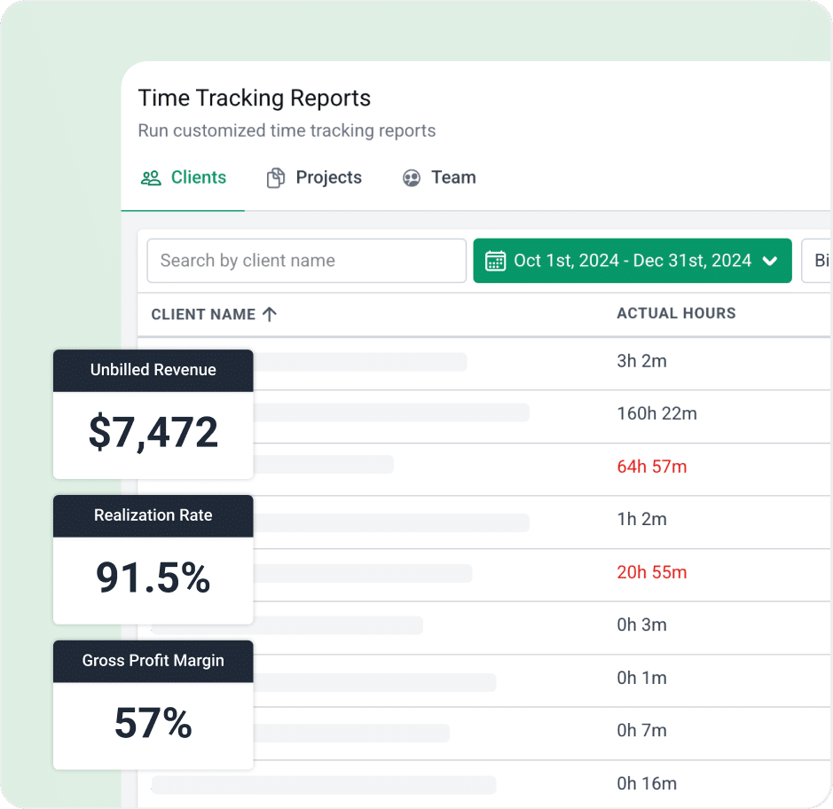Open the Oct 1st – Dec 31st date range dropdown
The width and height of the screenshot is (833, 809).
[x=633, y=261]
